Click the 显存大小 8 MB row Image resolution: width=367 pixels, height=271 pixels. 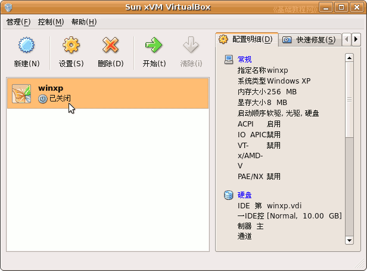(x=262, y=103)
